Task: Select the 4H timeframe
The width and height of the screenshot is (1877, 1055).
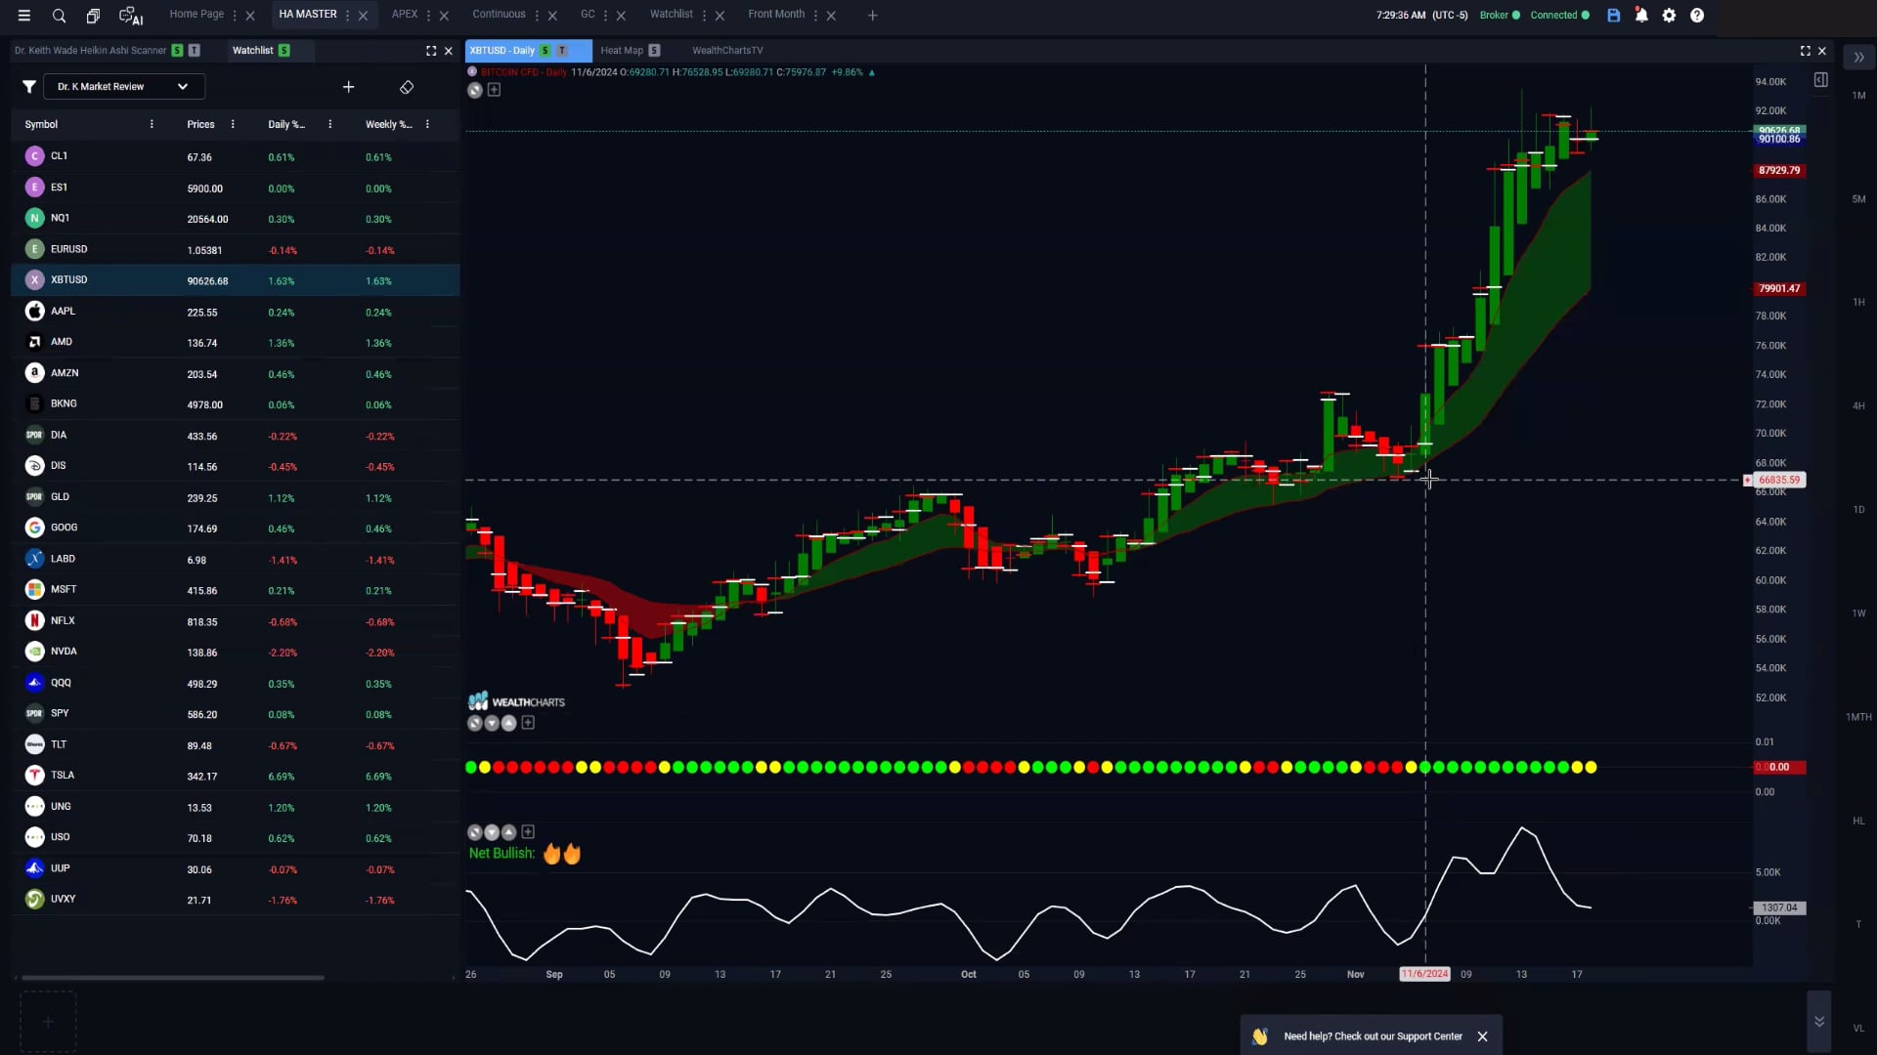Action: tap(1858, 406)
